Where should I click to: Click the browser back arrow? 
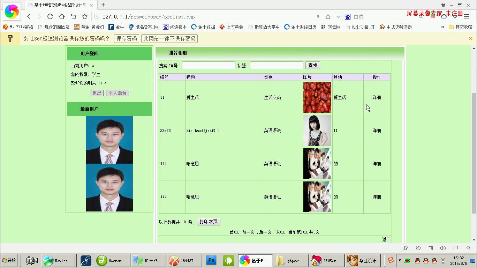pos(29,16)
